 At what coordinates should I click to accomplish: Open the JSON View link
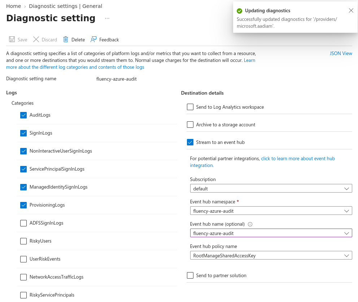341,54
